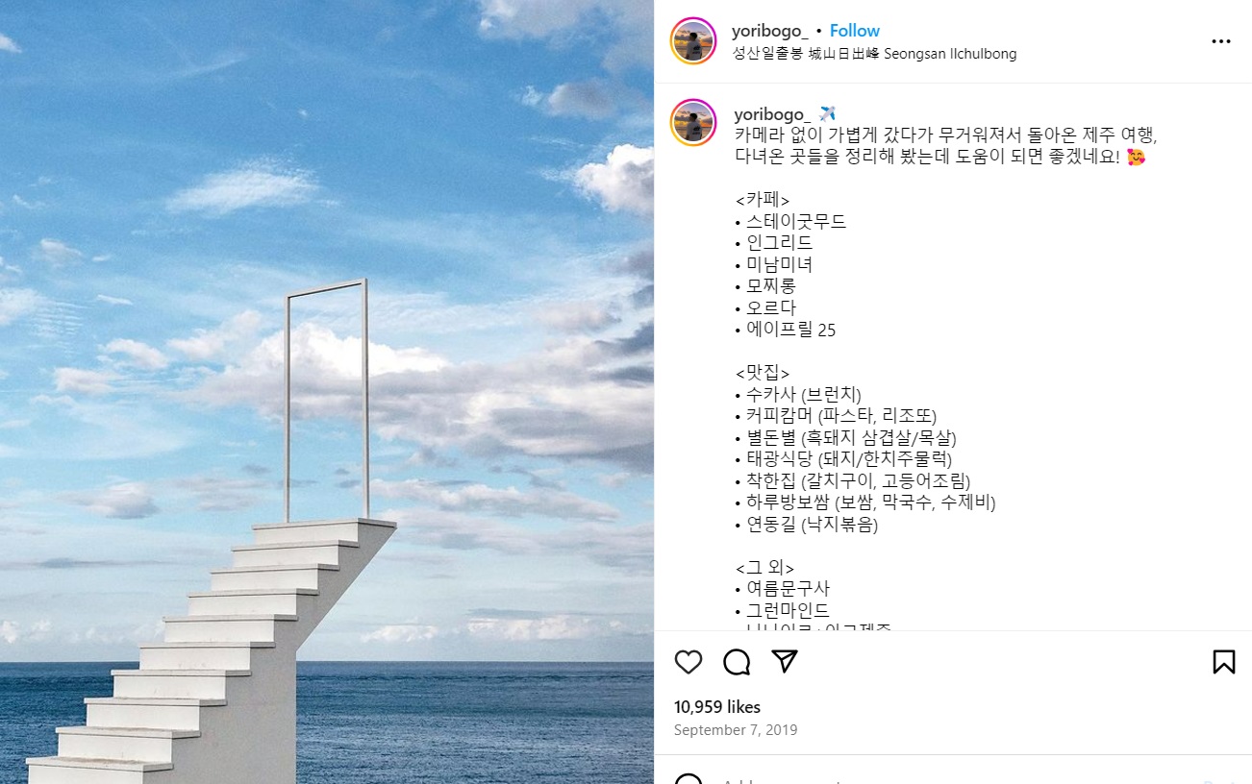This screenshot has width=1252, height=784.
Task: Click the staircase photo image
Action: [327, 392]
